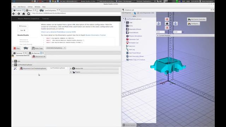Click the Printable Cad icon
This screenshot has width=226, height=127.
coord(127,43)
